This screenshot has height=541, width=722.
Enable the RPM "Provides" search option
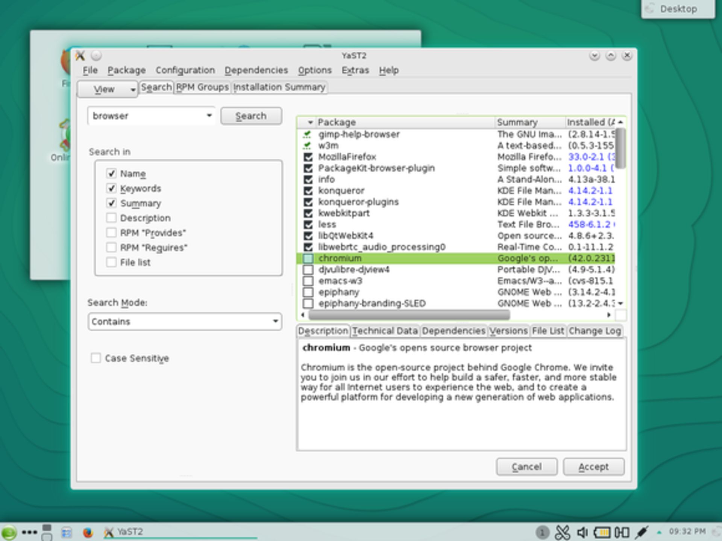[111, 233]
